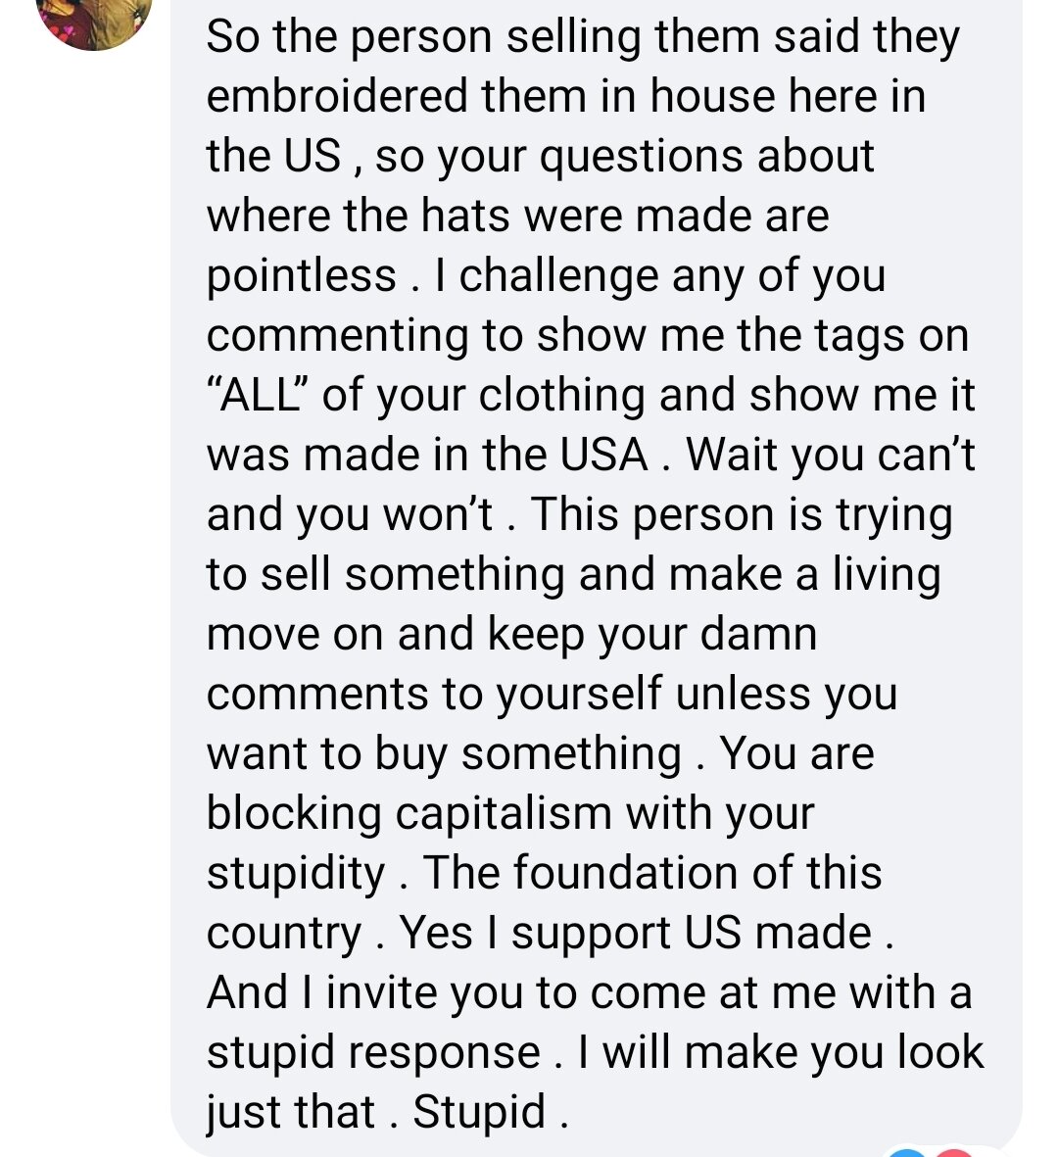The width and height of the screenshot is (1058, 1157).
Task: Click the blue Like reaction icon
Action: click(907, 1152)
